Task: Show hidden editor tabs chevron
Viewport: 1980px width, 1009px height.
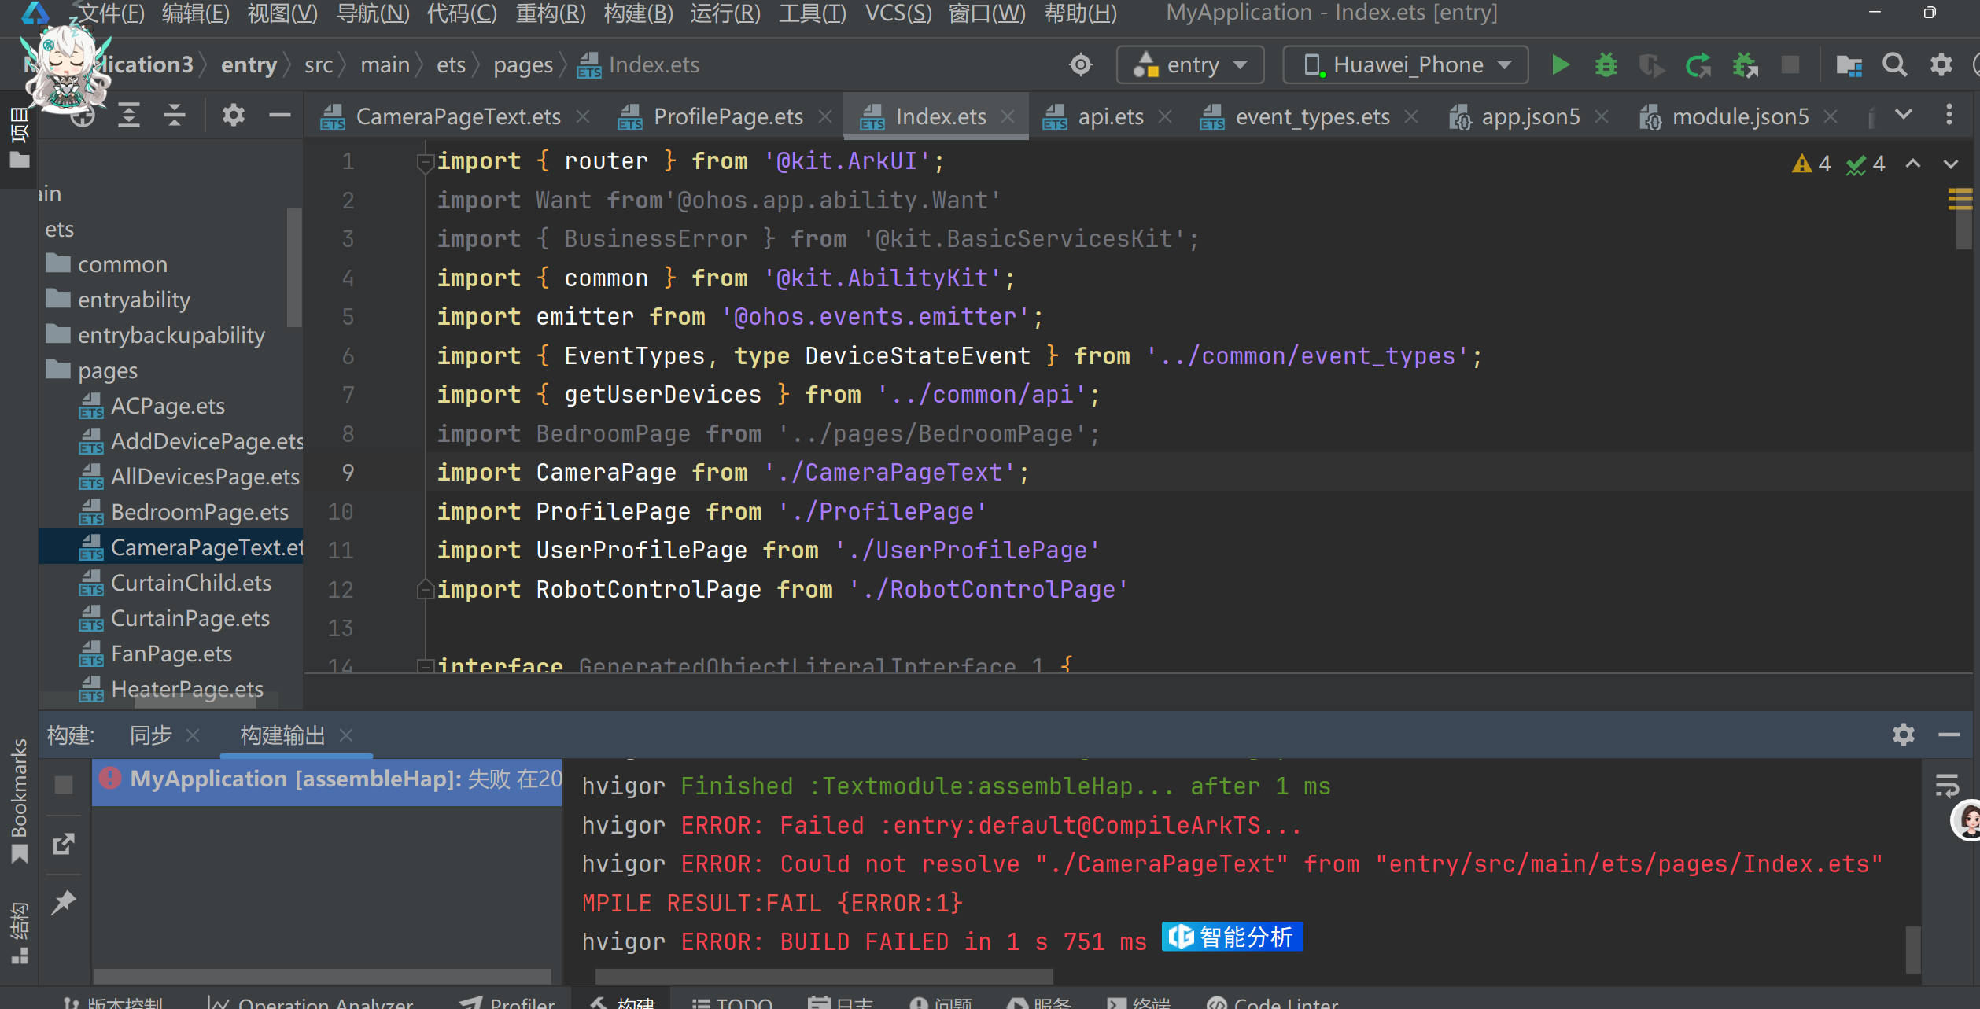Action: [x=1904, y=116]
